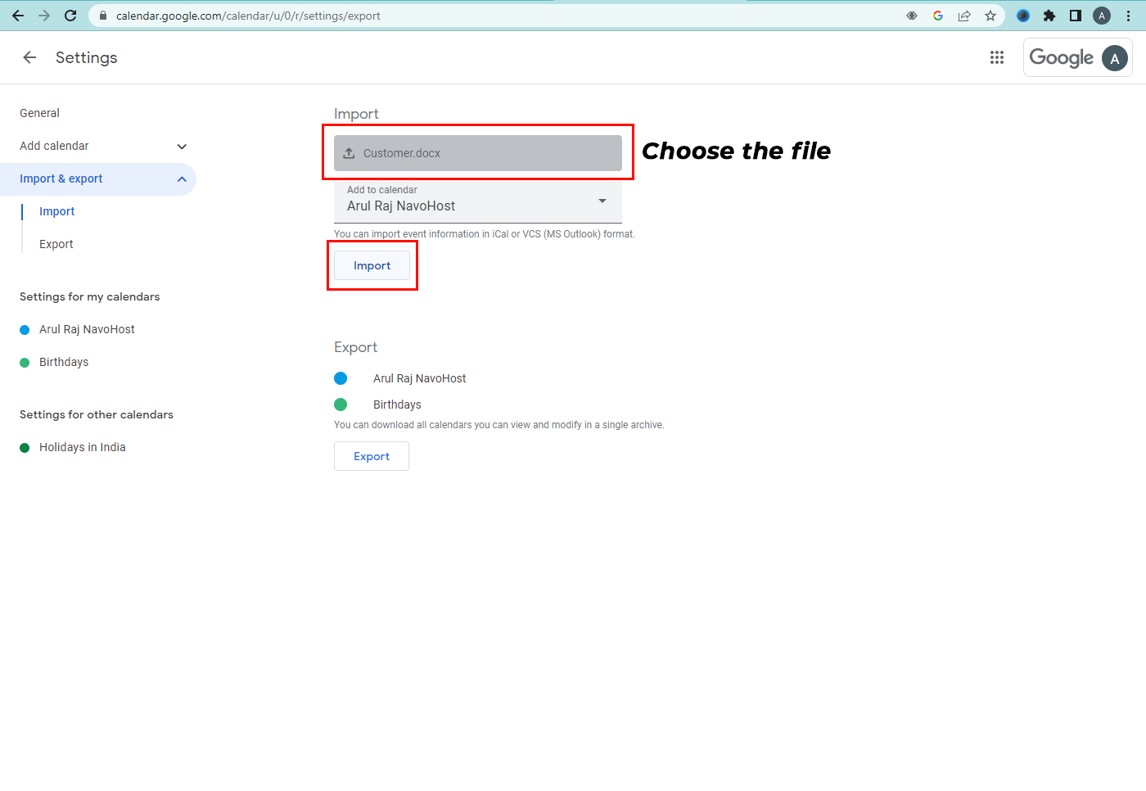
Task: Click the upload icon on Customer.docx selector
Action: click(350, 152)
